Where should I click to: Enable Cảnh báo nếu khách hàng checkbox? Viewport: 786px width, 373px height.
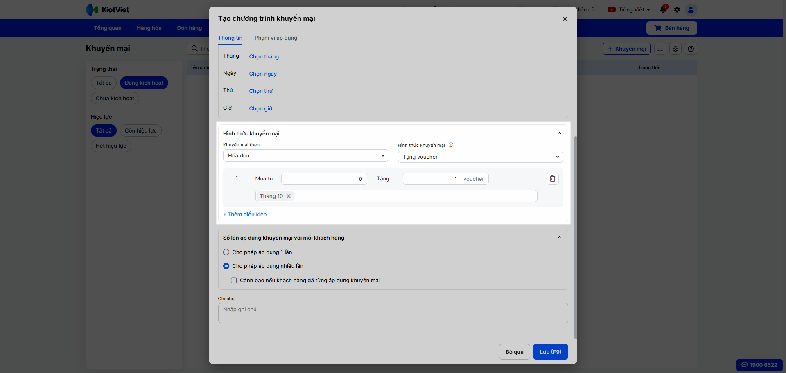pyautogui.click(x=234, y=281)
